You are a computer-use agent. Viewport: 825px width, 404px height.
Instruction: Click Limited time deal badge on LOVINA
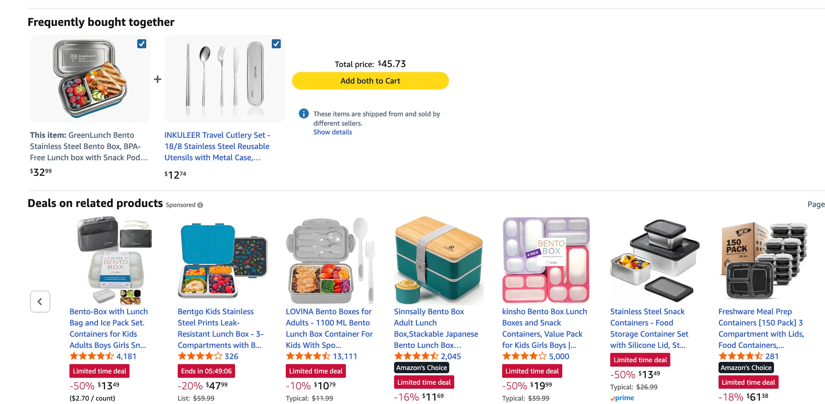click(316, 371)
